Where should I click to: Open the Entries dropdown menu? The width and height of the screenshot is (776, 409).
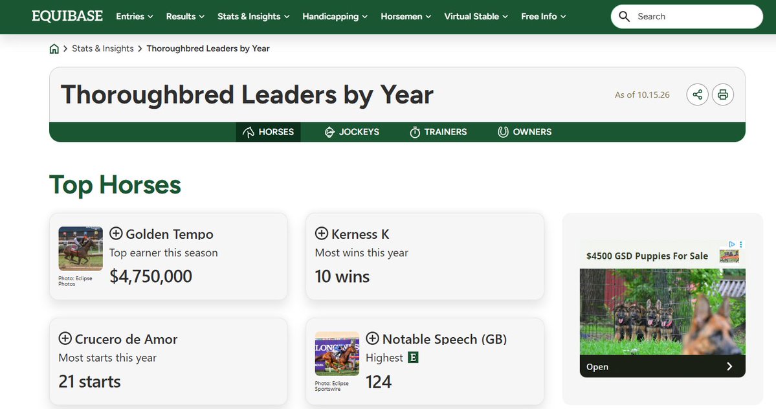(135, 16)
